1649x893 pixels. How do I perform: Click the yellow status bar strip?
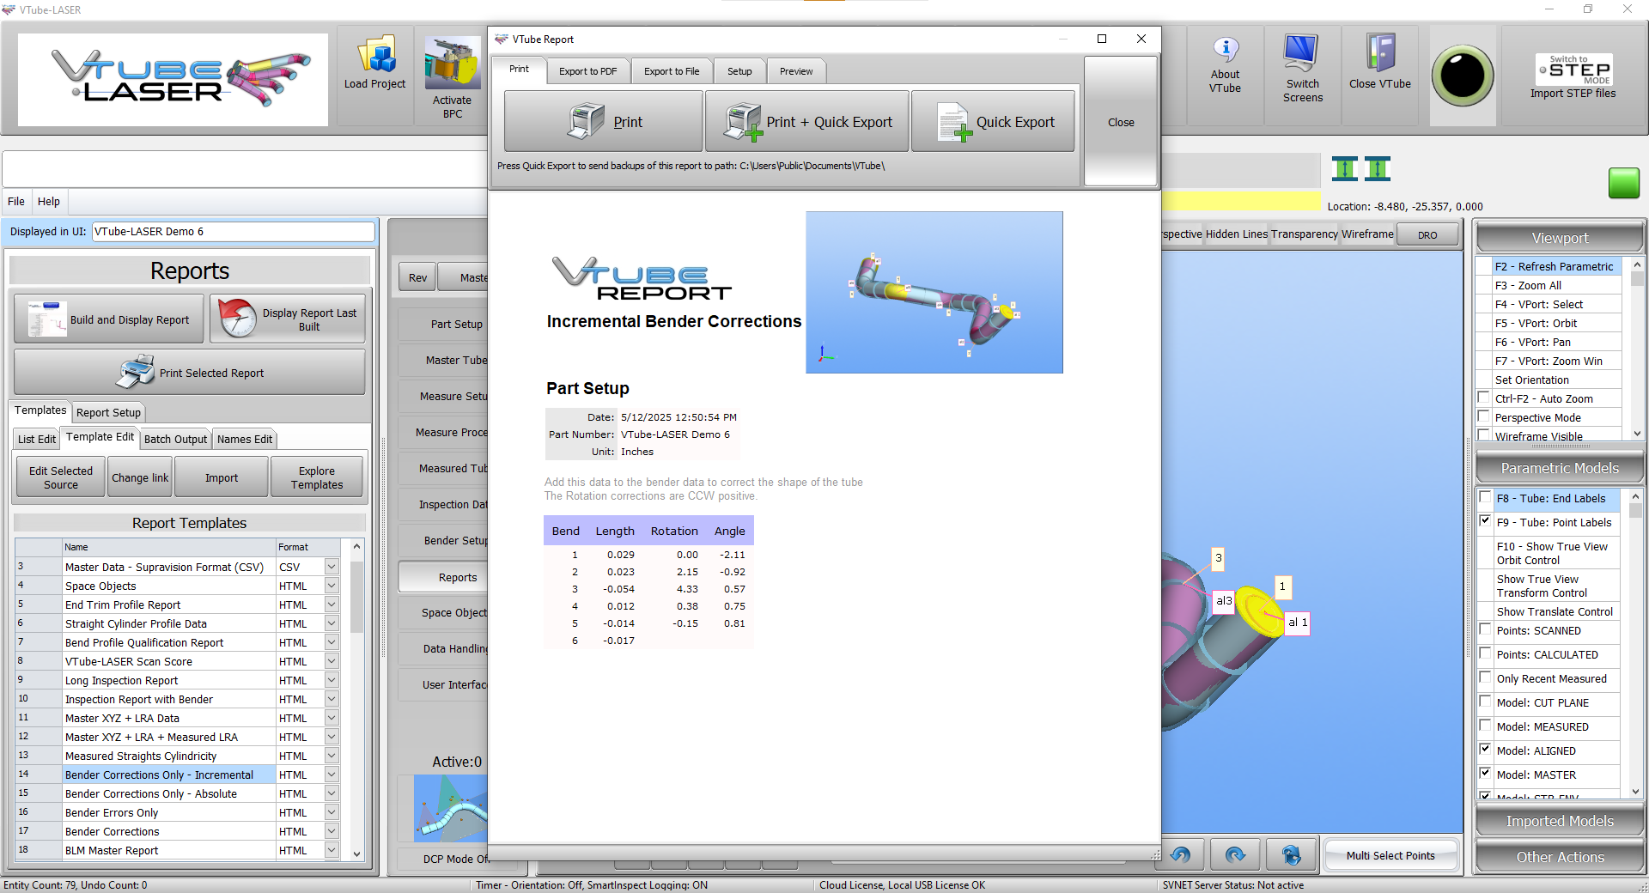click(x=1240, y=202)
